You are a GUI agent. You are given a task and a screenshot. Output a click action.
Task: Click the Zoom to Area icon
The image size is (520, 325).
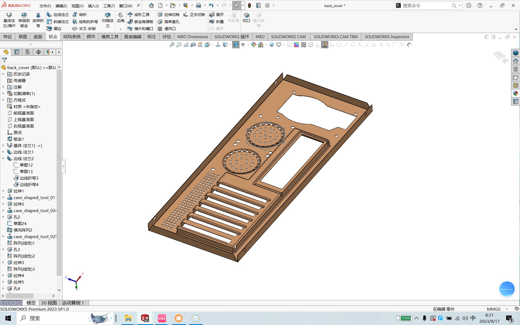coord(179,45)
